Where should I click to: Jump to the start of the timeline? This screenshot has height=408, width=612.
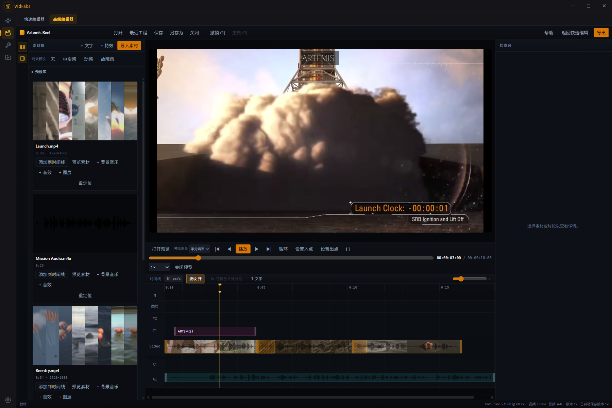(x=217, y=249)
